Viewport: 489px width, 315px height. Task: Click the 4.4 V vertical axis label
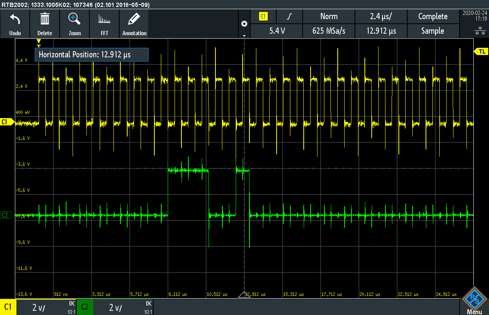(22, 60)
